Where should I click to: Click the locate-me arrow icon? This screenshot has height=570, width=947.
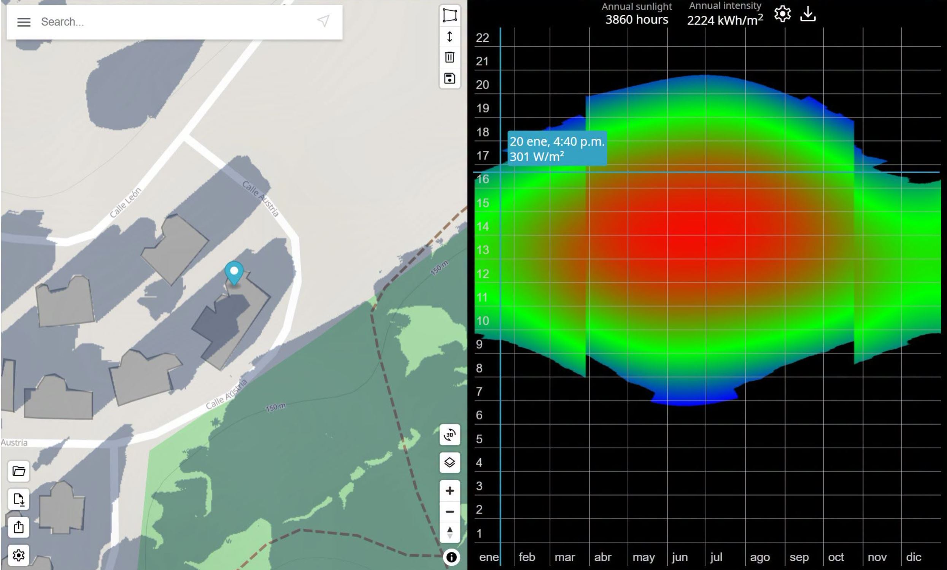point(323,21)
